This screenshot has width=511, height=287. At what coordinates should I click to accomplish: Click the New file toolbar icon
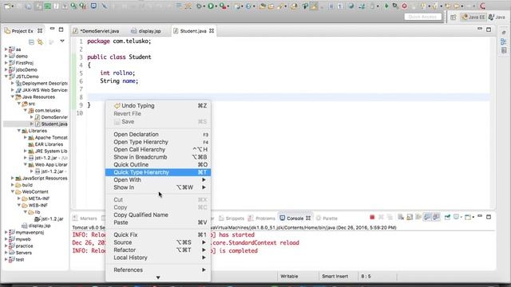point(7,6)
